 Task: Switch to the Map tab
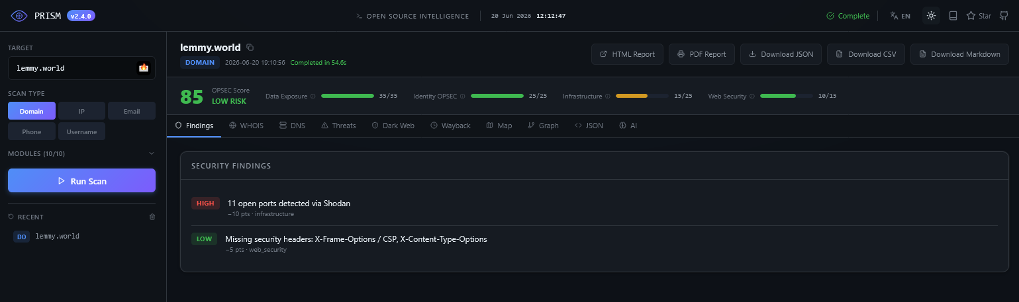point(499,126)
